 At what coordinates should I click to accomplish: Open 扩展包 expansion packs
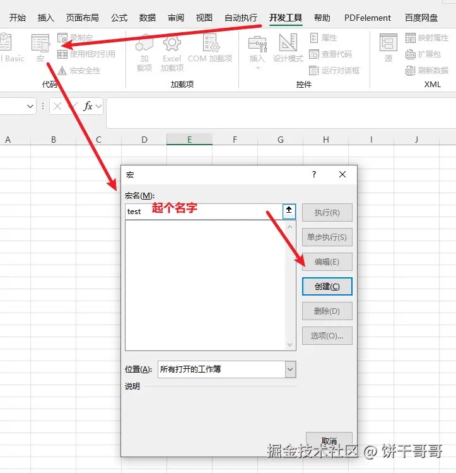pos(423,54)
